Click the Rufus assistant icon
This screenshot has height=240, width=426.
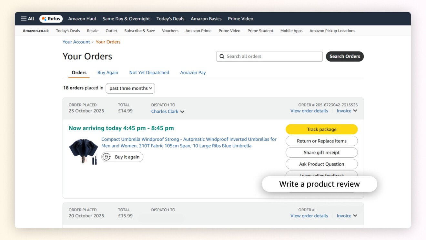tap(44, 19)
